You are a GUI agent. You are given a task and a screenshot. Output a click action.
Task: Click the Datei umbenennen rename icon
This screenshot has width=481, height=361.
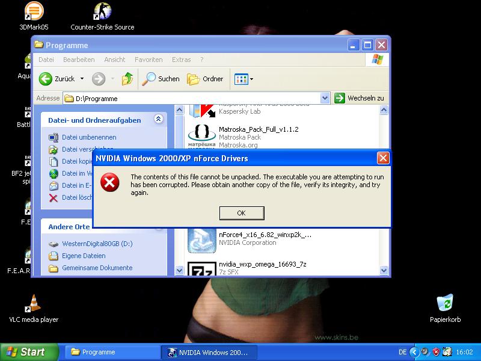(54, 138)
